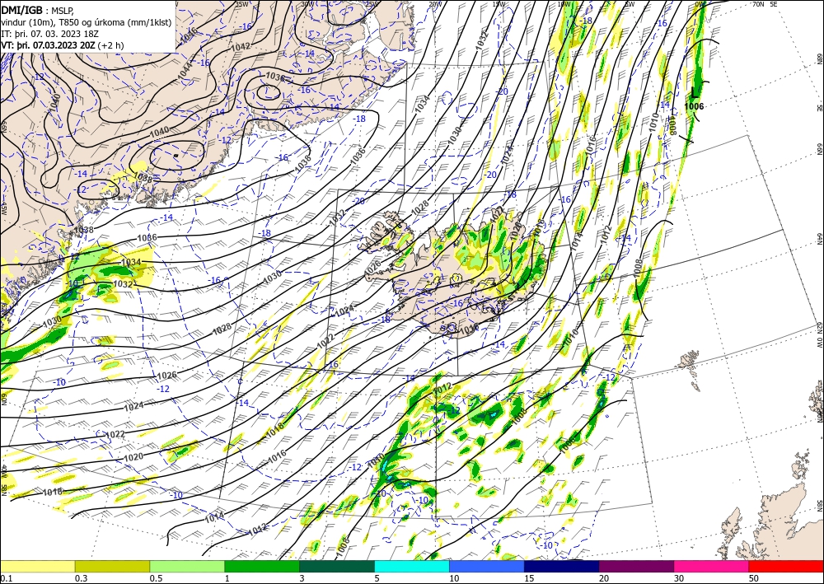Click the low pressure 'L' marker
This screenshot has width=824, height=584.
coord(695,93)
